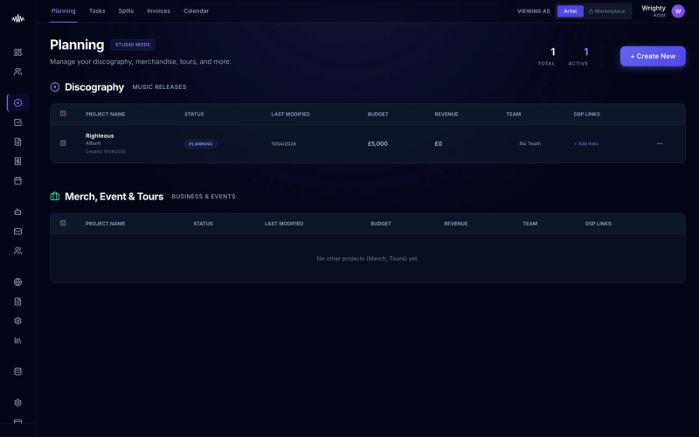Tick the checkbox for the Righteous row
The width and height of the screenshot is (699, 437).
pyautogui.click(x=63, y=143)
